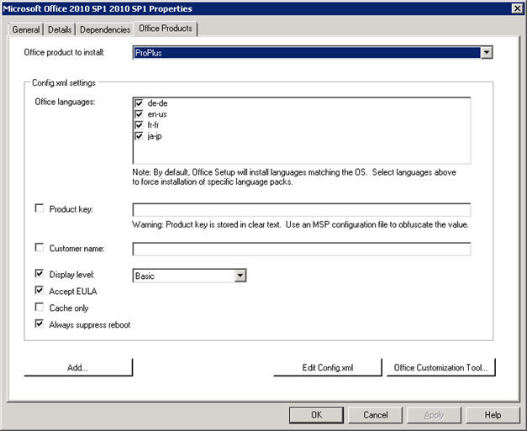This screenshot has width=527, height=431.
Task: Select the en-us language entry text
Action: coord(157,114)
